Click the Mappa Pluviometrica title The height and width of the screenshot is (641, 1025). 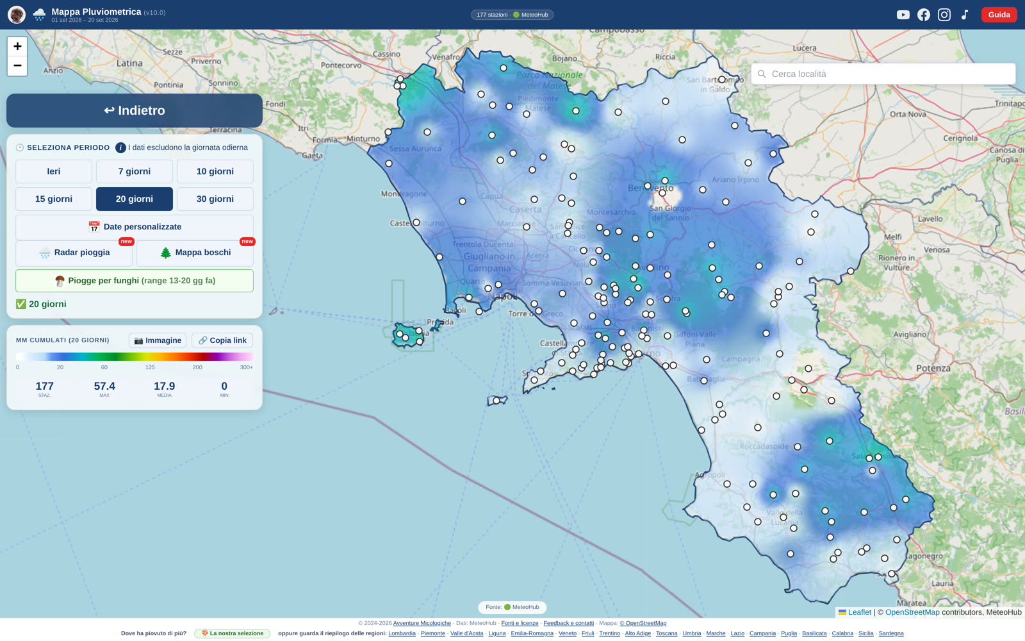pyautogui.click(x=96, y=12)
